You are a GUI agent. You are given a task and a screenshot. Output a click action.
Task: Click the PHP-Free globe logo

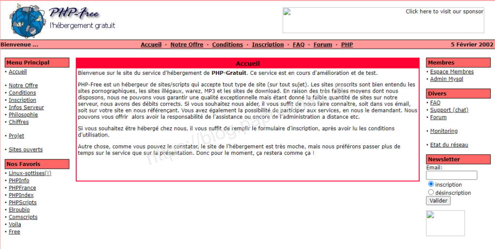[x=28, y=21]
